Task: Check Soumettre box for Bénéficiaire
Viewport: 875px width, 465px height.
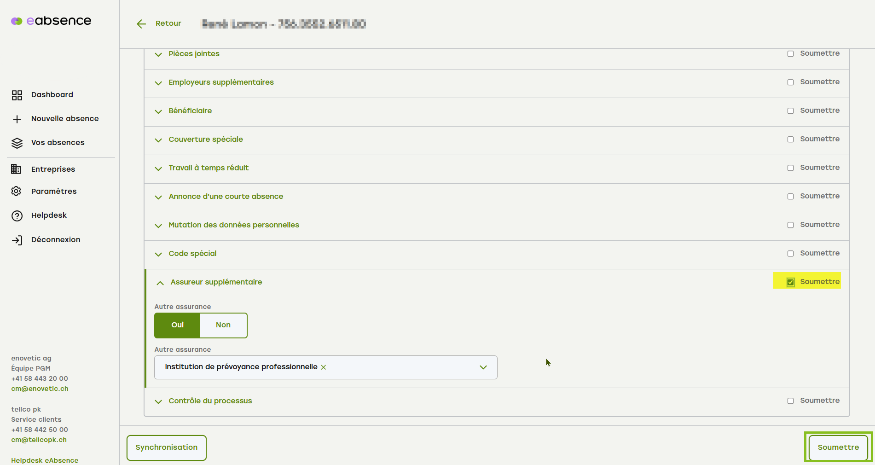Action: coord(790,111)
